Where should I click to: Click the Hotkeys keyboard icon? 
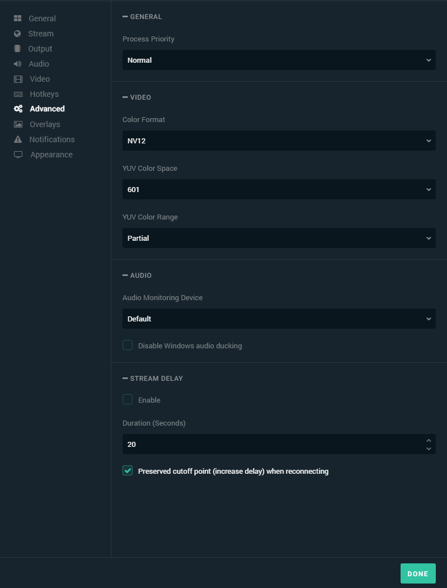point(18,94)
